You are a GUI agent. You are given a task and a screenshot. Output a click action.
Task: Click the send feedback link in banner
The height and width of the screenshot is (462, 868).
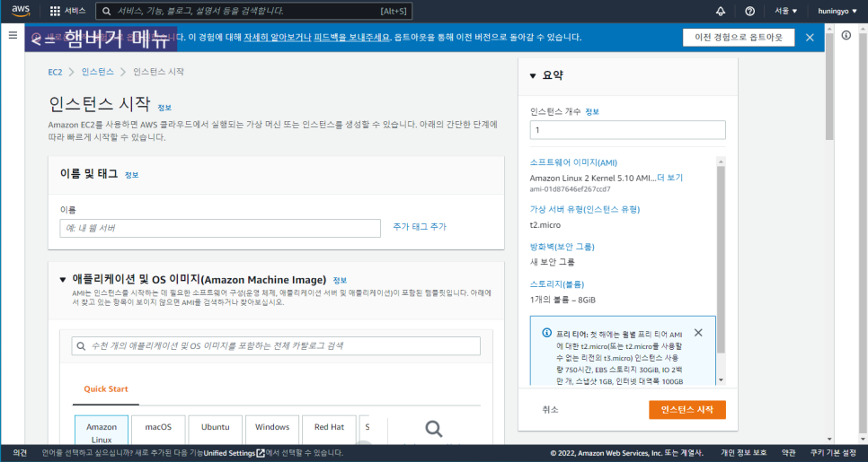pyautogui.click(x=352, y=38)
